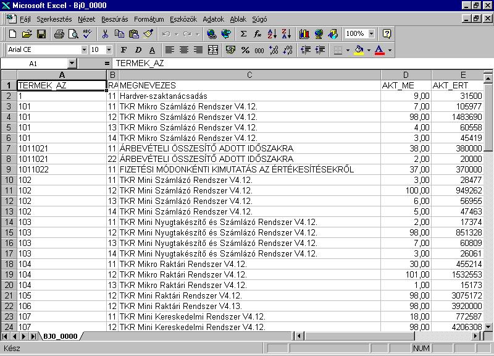Show Drawing toolbar icon
The width and height of the screenshot is (494, 356).
coord(333,34)
